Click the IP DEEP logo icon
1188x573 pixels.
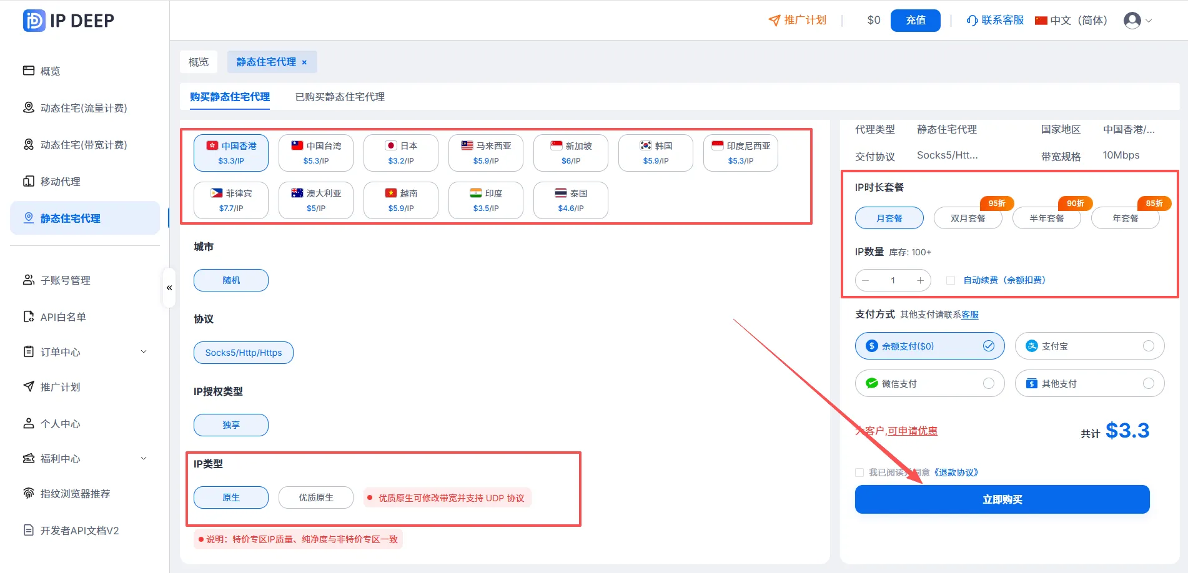pos(34,21)
